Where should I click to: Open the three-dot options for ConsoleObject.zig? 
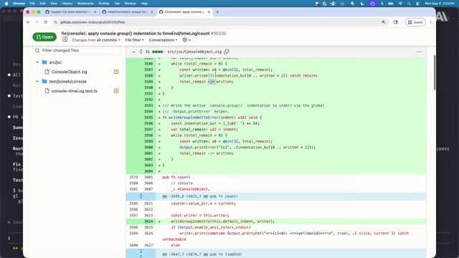pyautogui.click(x=419, y=52)
